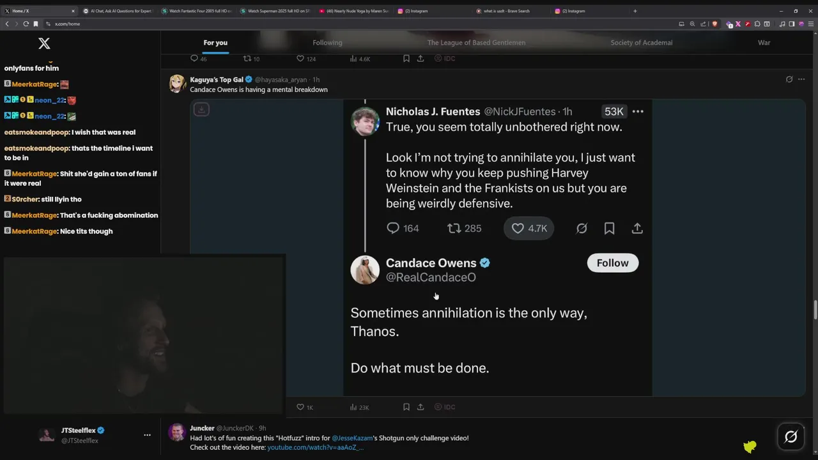Open the Society of Academai tab
This screenshot has width=818, height=460.
coord(641,43)
